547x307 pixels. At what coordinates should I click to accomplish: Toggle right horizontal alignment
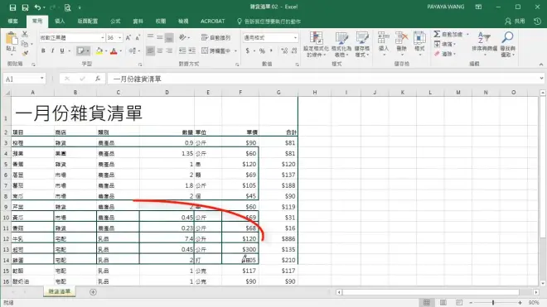click(x=169, y=50)
